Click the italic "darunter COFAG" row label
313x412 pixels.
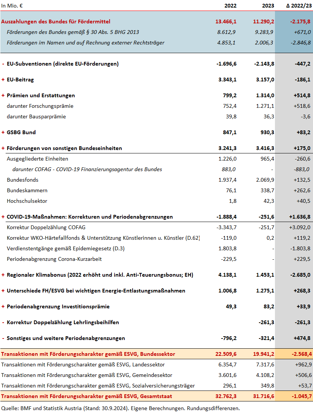[x=87, y=169]
